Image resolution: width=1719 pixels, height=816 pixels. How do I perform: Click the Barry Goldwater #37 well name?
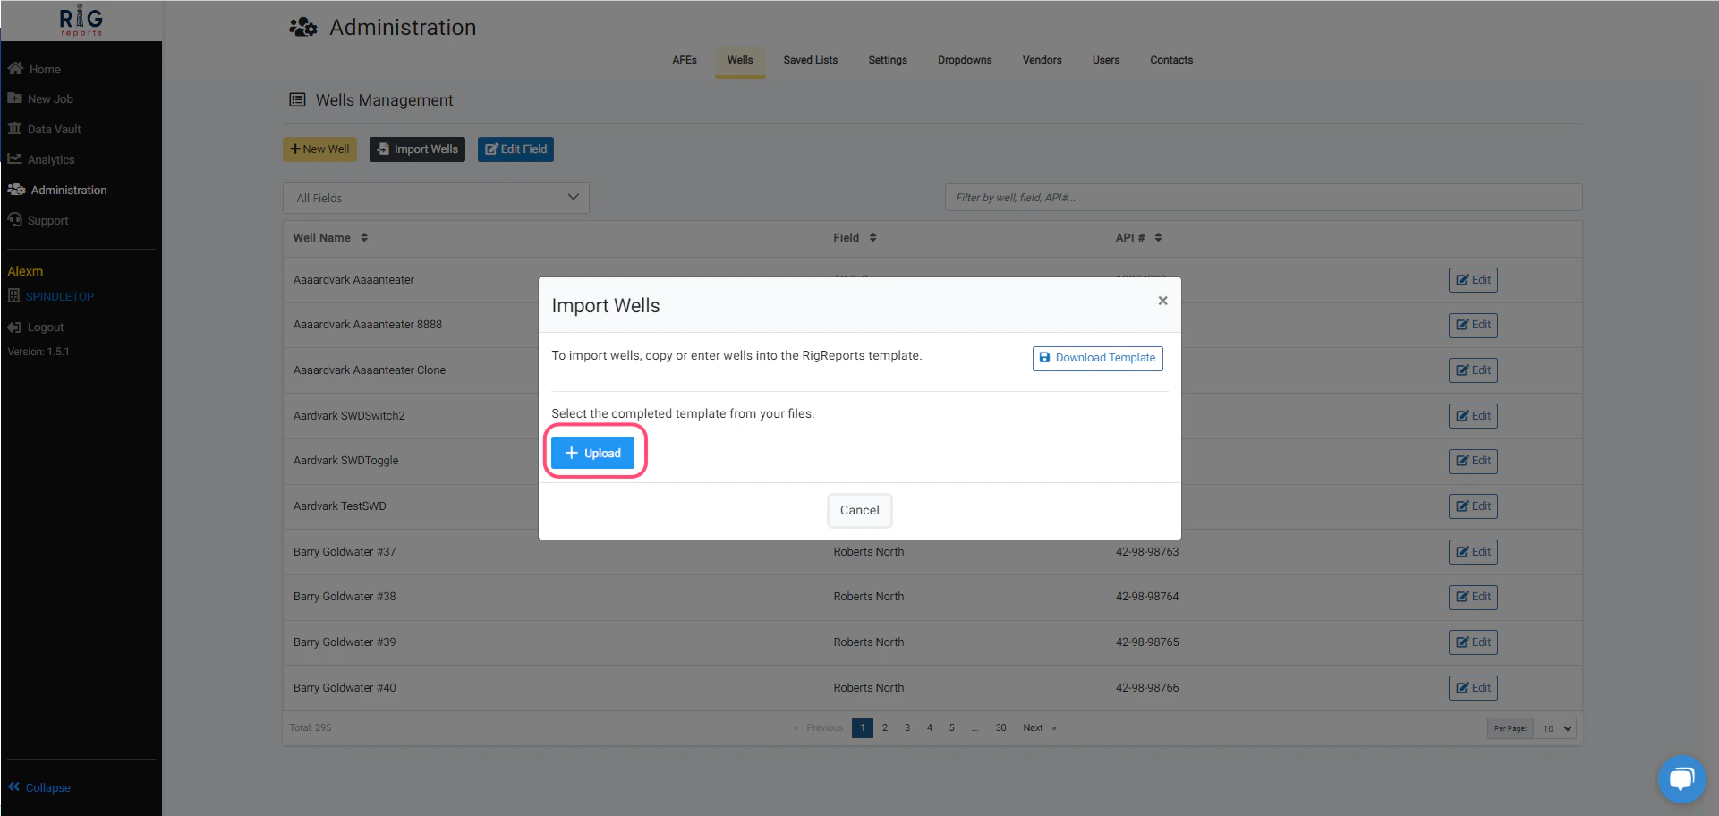click(x=345, y=552)
